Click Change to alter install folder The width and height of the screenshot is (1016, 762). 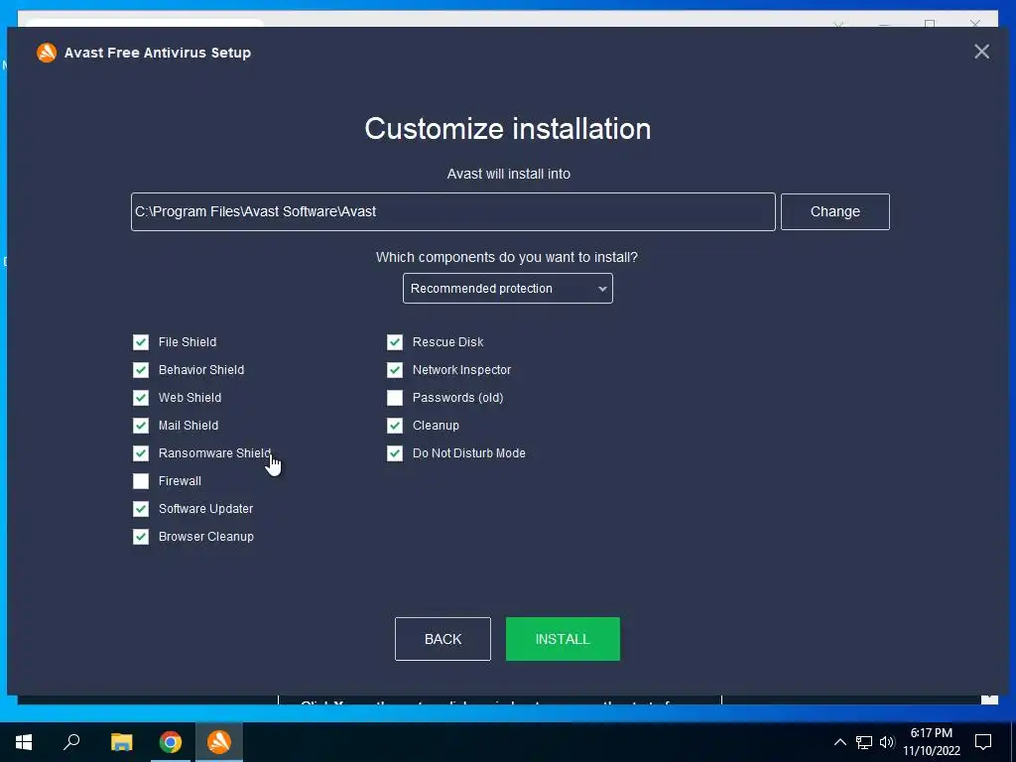[x=834, y=212]
